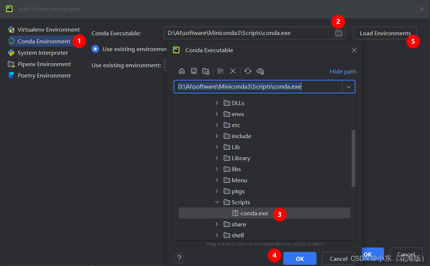Click the Hide path link

[343, 72]
